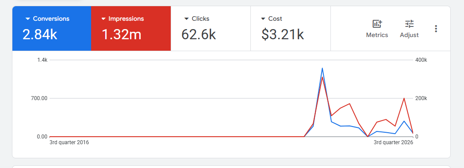Open the three-dot more options menu
This screenshot has width=464, height=168.
(436, 29)
